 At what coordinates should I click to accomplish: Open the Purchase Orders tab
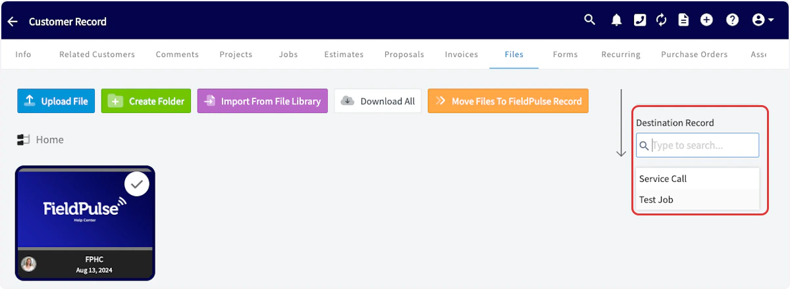(x=695, y=55)
